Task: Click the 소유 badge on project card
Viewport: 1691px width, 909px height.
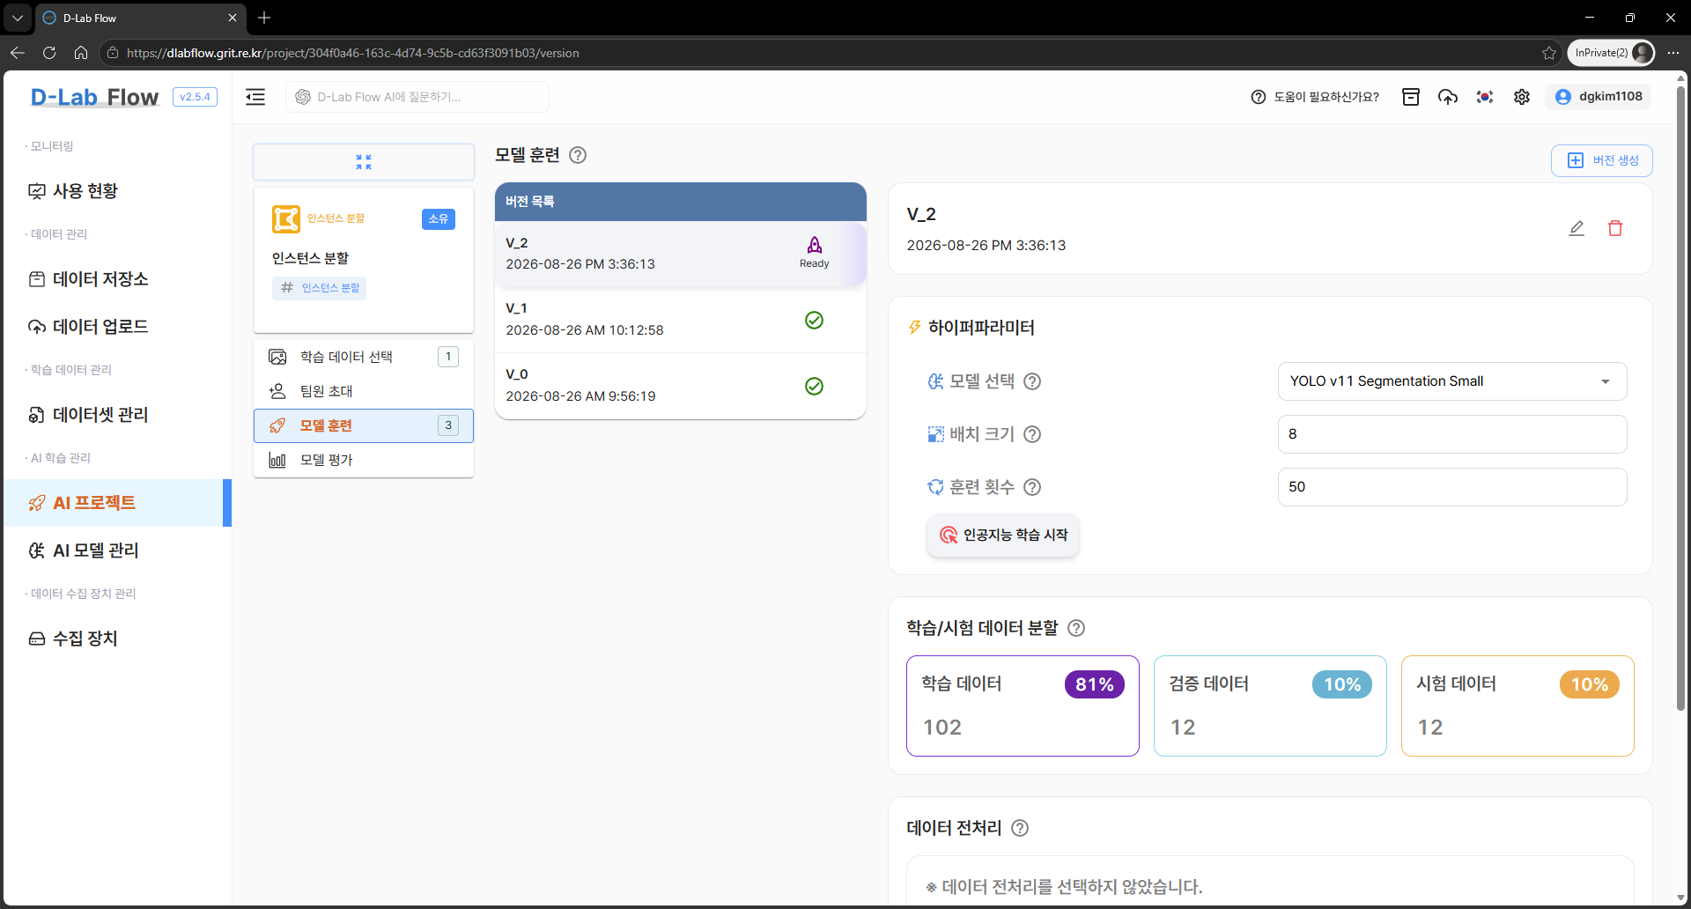Action: 439,219
